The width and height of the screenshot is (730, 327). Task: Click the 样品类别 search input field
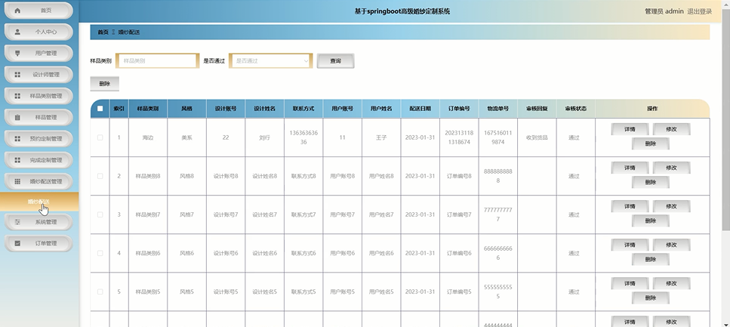coord(157,60)
